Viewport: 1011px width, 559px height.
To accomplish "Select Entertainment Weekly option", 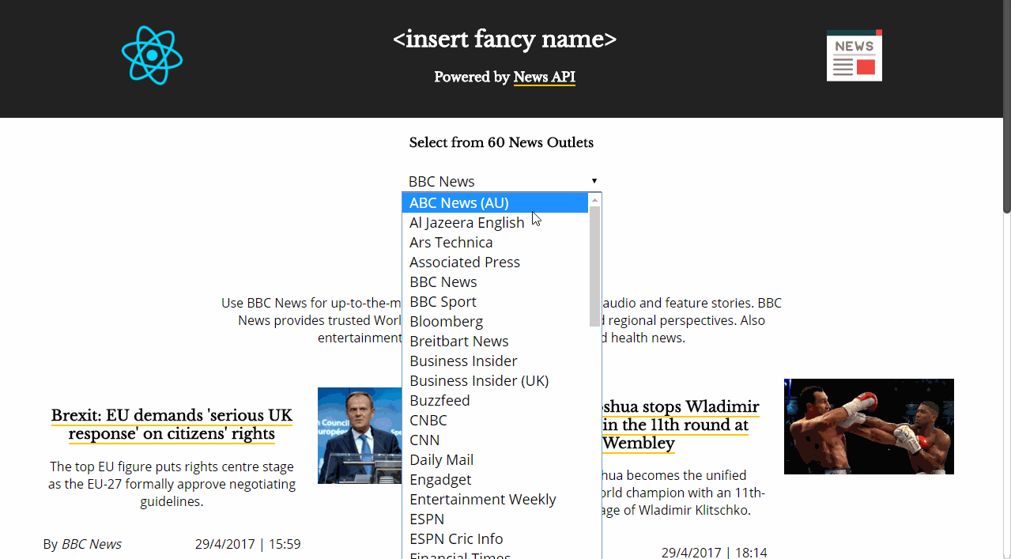I will tap(496, 499).
